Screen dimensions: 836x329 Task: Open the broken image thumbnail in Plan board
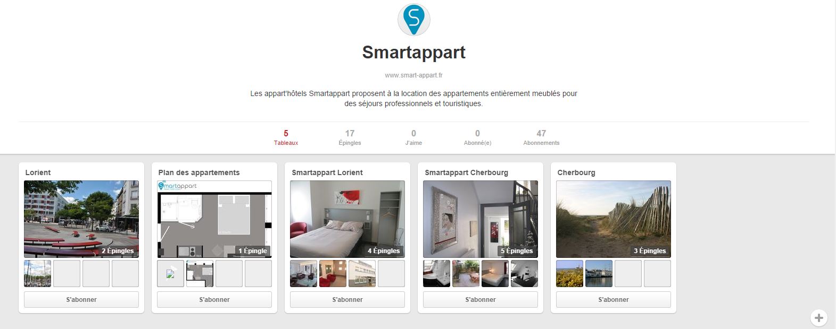pyautogui.click(x=171, y=273)
